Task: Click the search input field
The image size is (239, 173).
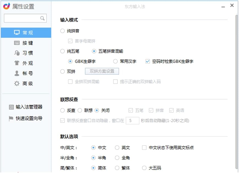Action: (22, 18)
